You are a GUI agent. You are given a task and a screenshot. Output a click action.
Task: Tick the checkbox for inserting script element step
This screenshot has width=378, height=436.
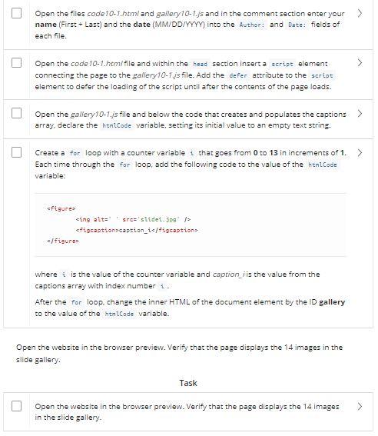(16, 62)
